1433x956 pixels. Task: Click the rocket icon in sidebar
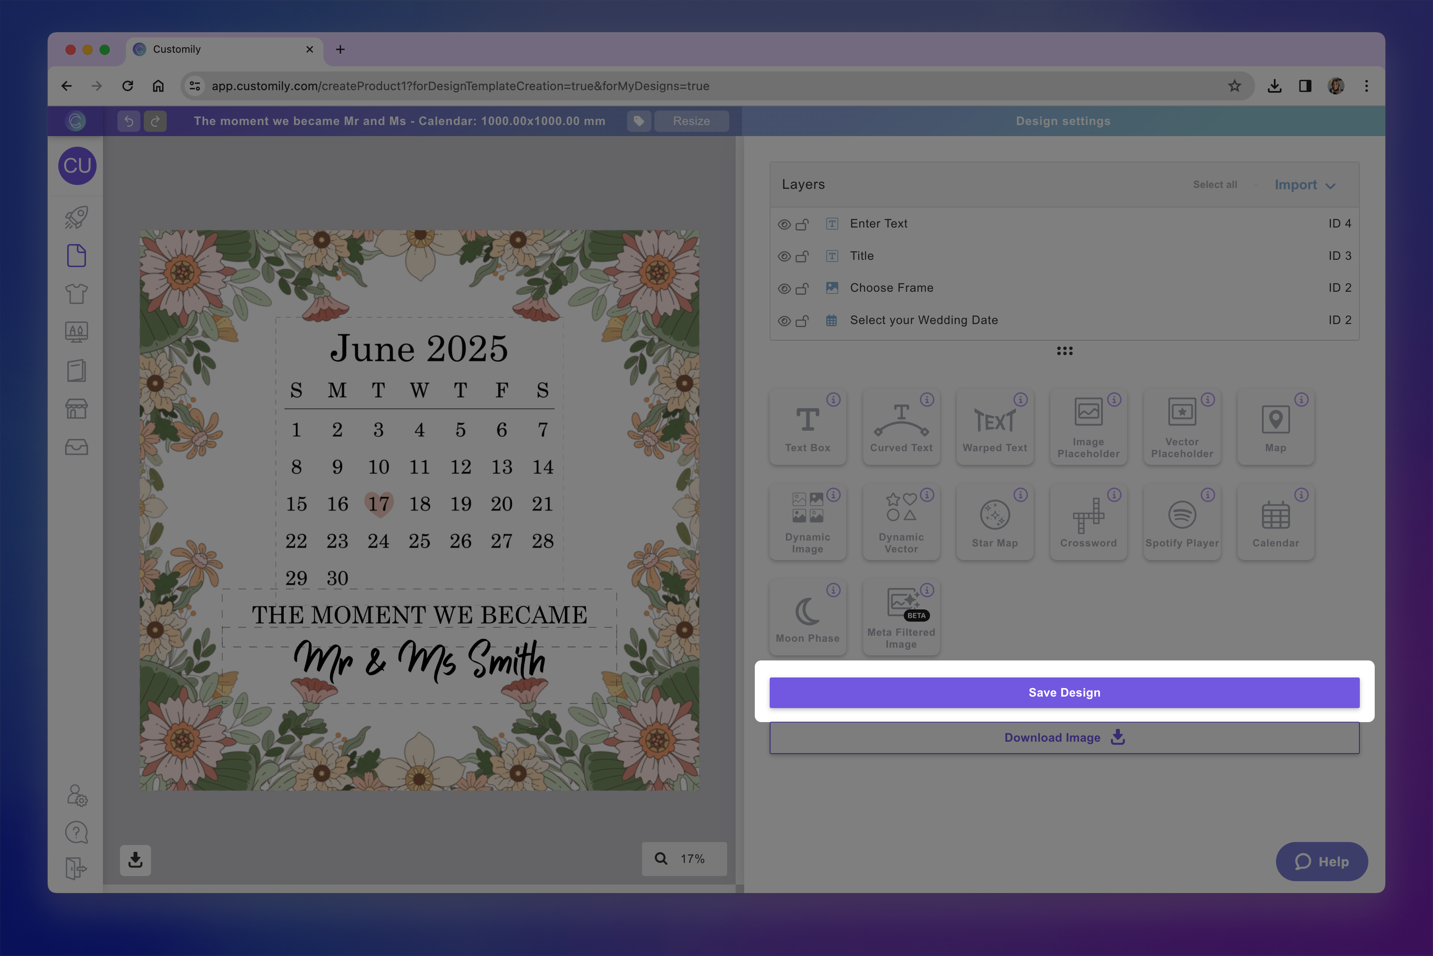tap(76, 217)
